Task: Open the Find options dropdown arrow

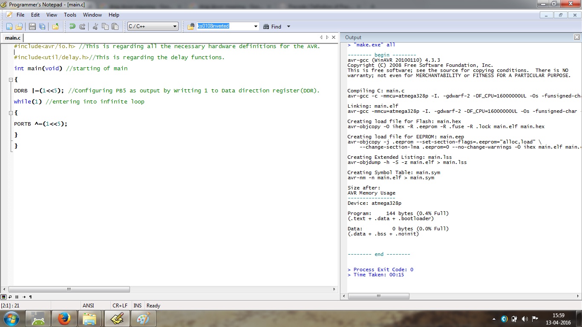Action: click(x=288, y=26)
